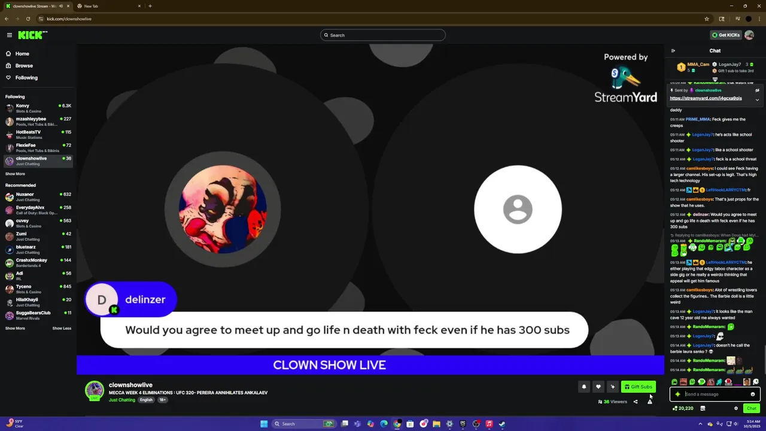Expand the gift leaderboard with down arrow

pos(715,78)
